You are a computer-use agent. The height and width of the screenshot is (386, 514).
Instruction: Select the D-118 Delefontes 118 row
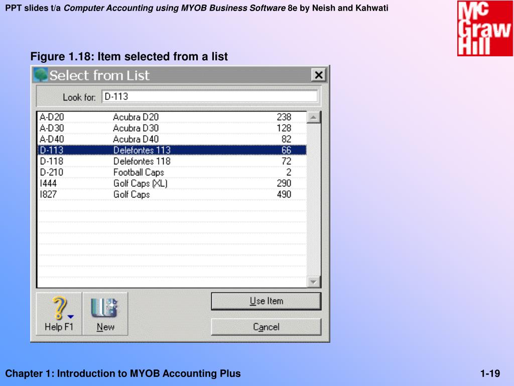(172, 161)
